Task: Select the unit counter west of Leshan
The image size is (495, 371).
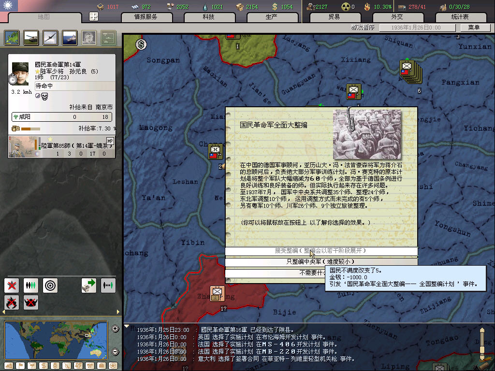Action: pos(215,151)
